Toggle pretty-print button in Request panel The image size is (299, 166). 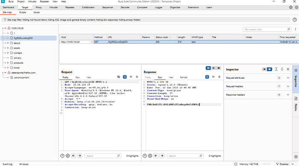click(125, 77)
